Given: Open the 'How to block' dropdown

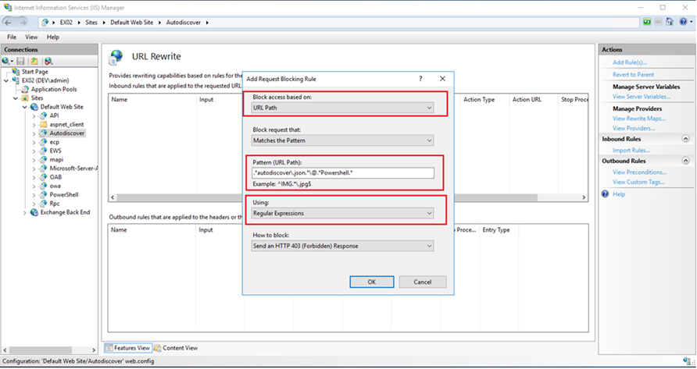Looking at the screenshot, I should [x=341, y=246].
